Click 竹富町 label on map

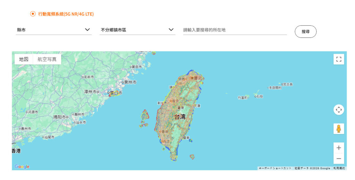point(242,98)
